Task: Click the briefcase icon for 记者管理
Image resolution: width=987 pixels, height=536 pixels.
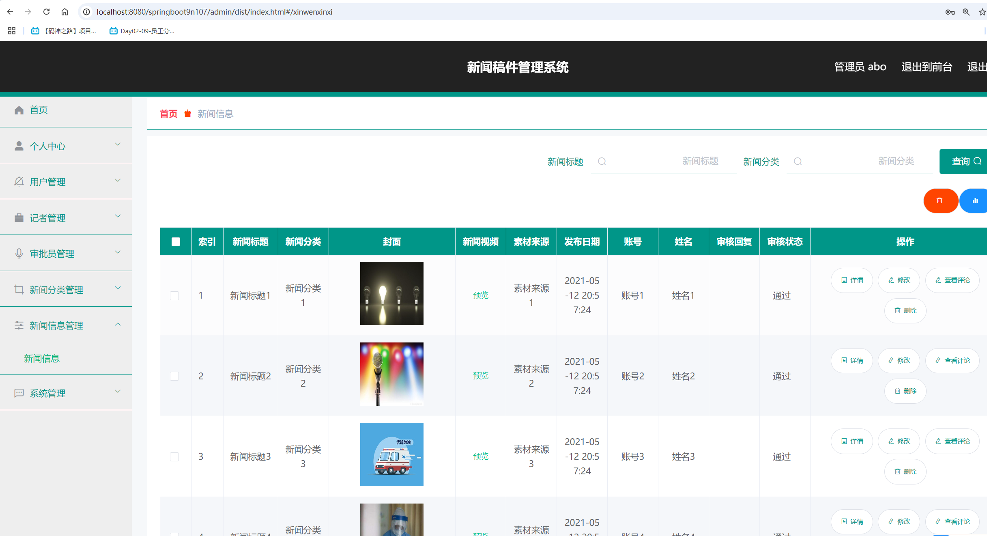Action: coord(19,217)
